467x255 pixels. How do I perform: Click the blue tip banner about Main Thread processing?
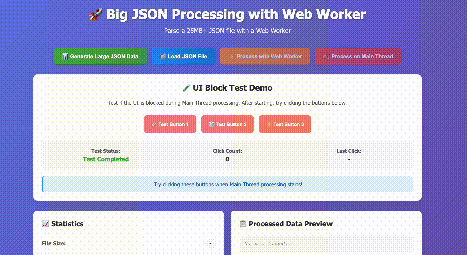pos(227,184)
